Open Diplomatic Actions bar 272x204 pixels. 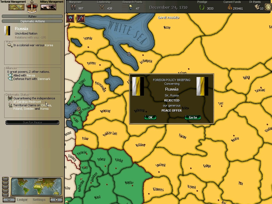coord(32,21)
